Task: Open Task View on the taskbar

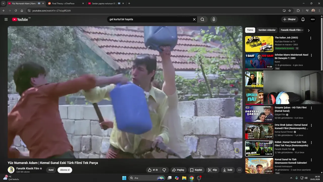Action: click(x=170, y=178)
